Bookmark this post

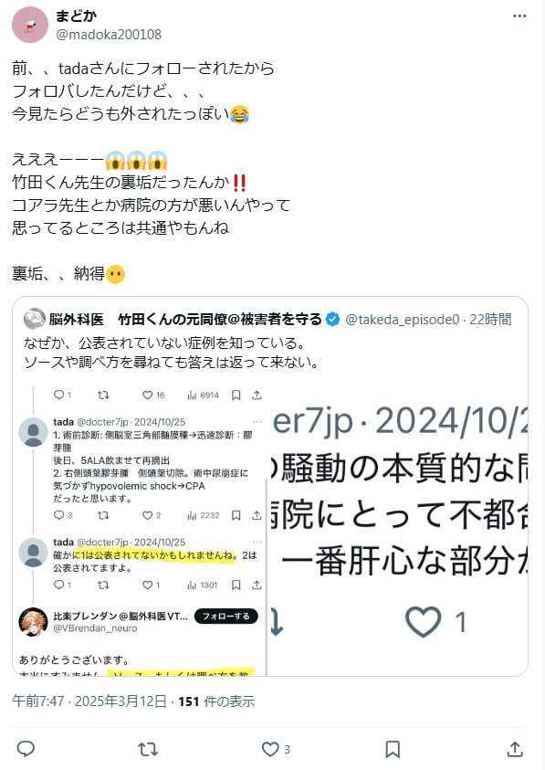393,749
